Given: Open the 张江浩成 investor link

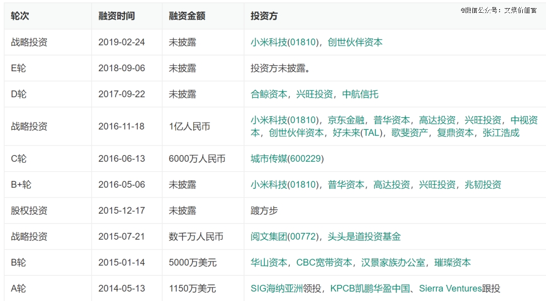Looking at the screenshot, I should pyautogui.click(x=501, y=133).
